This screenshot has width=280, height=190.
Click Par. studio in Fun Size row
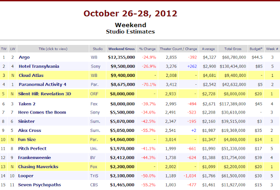pos(94,139)
